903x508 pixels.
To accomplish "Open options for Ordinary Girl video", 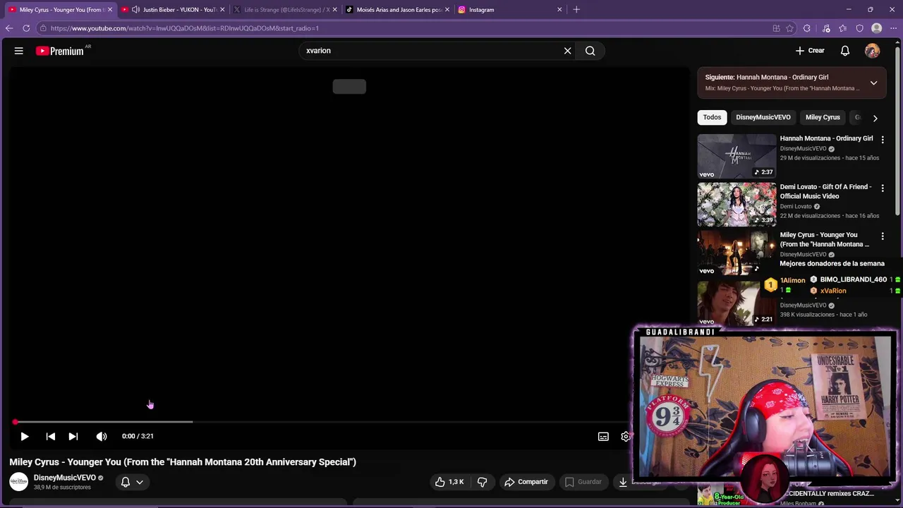I will (x=882, y=140).
